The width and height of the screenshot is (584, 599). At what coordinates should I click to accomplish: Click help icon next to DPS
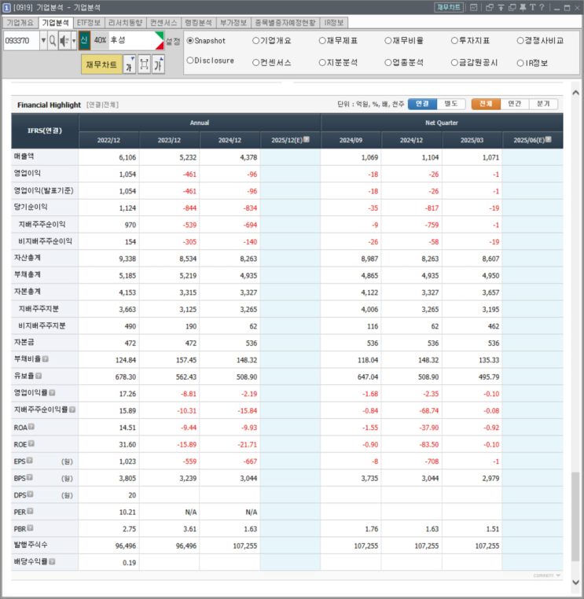click(x=30, y=494)
